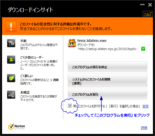Open the 詳細 link at bottom right
Screen dimensions: 155x136
click(144, 128)
